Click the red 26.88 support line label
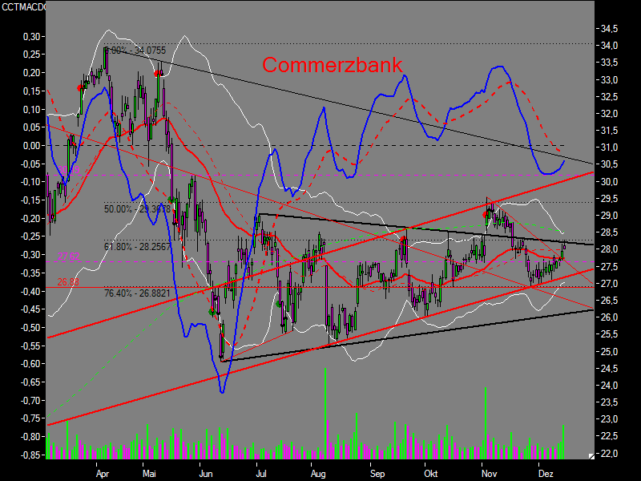Screen dimensions: 641x481 click(67, 282)
